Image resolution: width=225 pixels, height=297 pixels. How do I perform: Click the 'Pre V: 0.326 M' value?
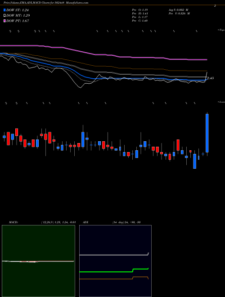[179, 13]
